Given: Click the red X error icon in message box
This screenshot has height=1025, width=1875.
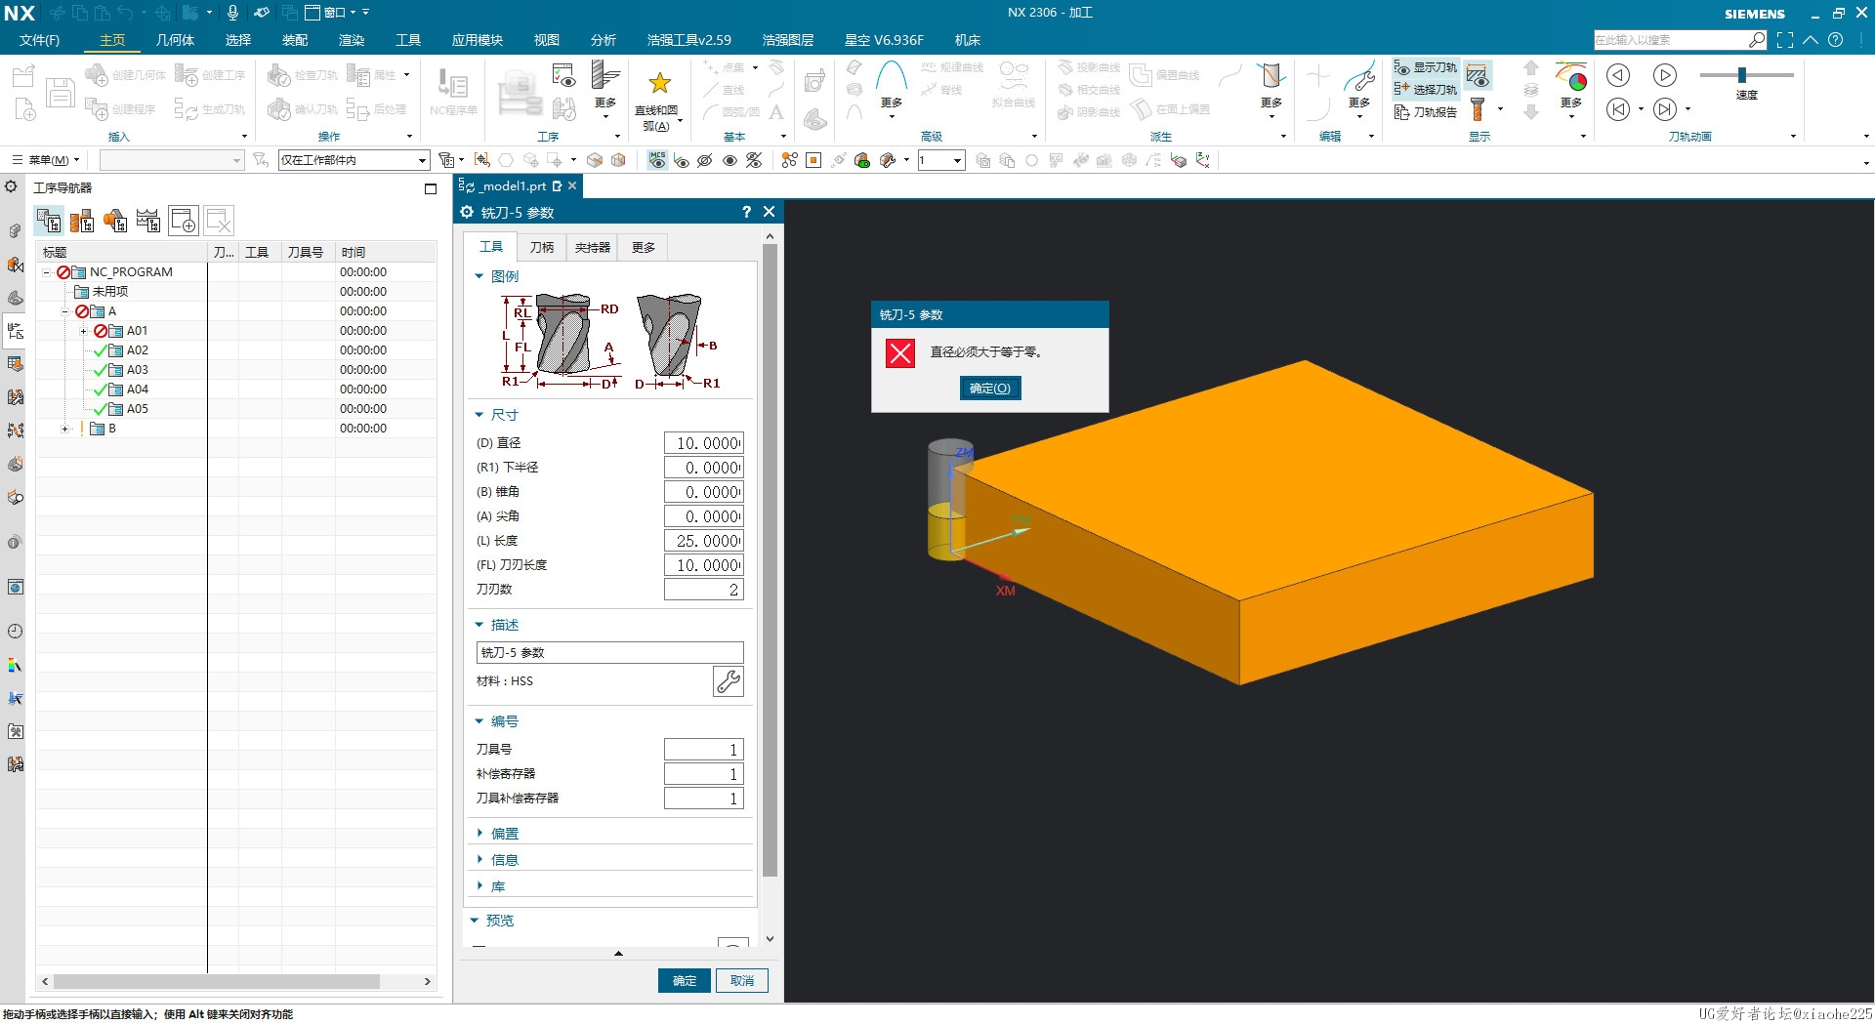Looking at the screenshot, I should 900,353.
